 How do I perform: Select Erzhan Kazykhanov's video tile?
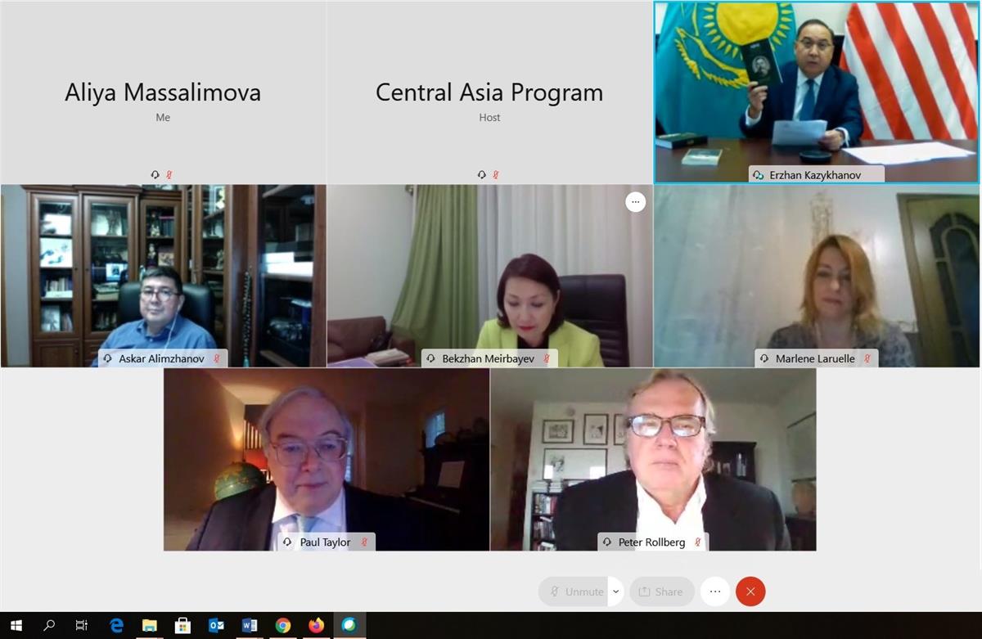coord(817,92)
